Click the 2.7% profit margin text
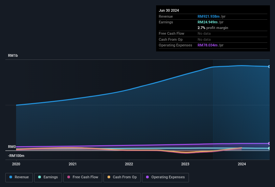275x187 pixels. click(x=213, y=28)
